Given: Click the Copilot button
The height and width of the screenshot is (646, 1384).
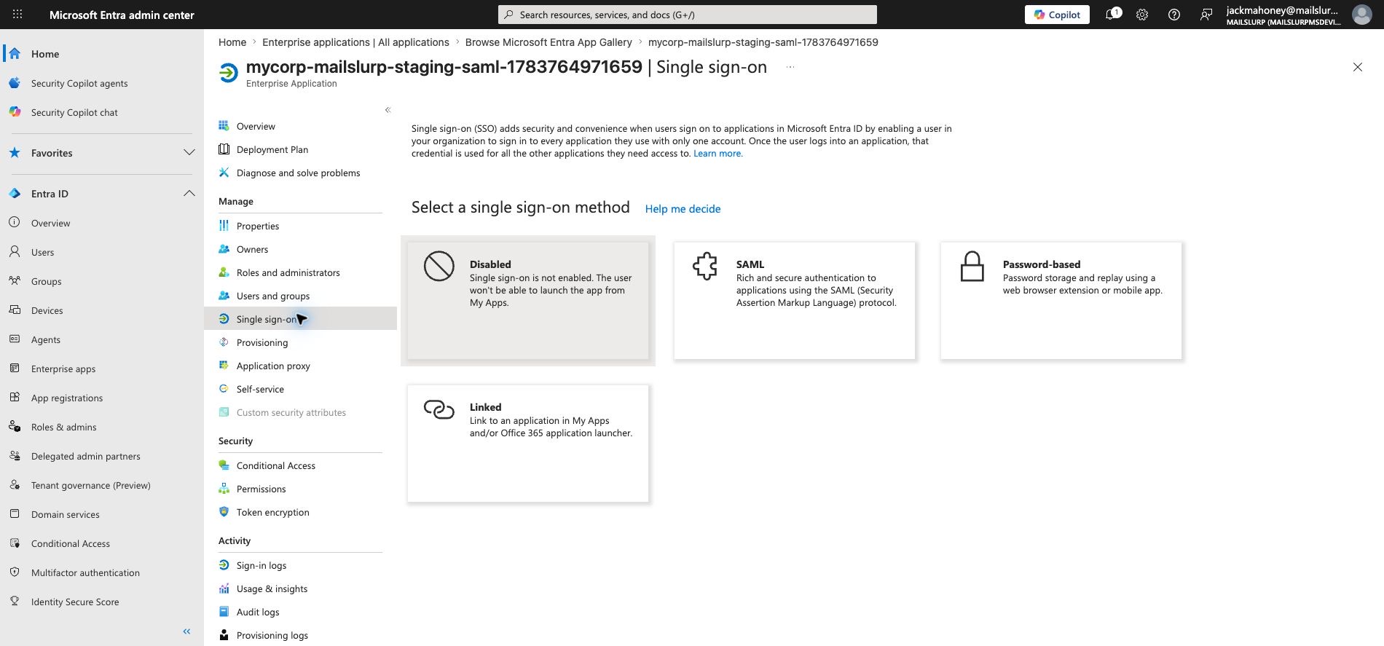Looking at the screenshot, I should click(x=1057, y=15).
